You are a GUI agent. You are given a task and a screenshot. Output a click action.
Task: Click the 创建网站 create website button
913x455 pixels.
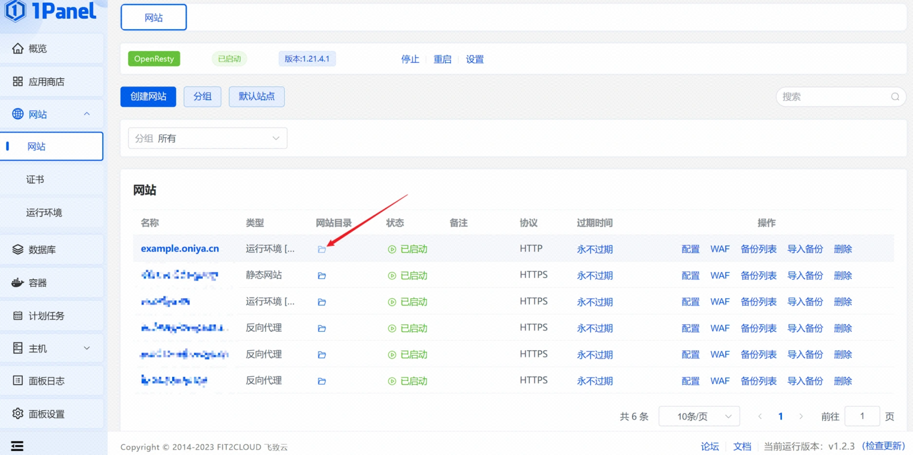(148, 97)
